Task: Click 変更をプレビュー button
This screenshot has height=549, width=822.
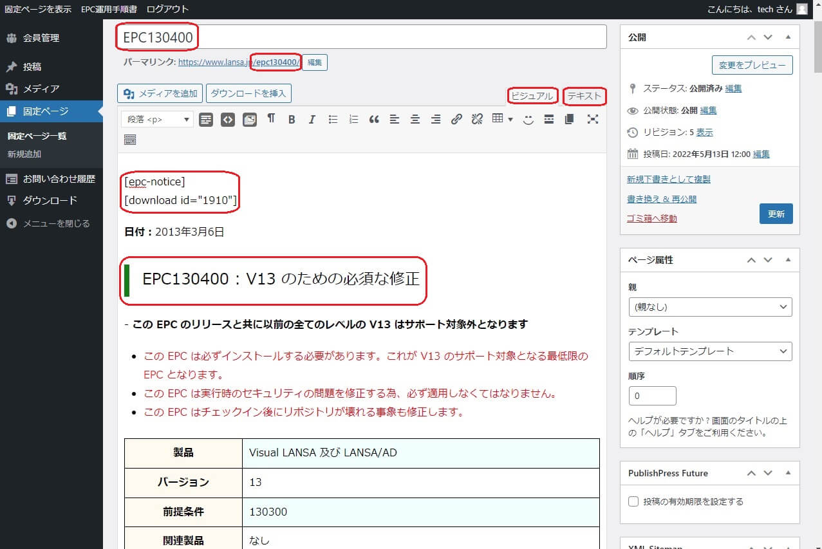Action: coord(752,65)
